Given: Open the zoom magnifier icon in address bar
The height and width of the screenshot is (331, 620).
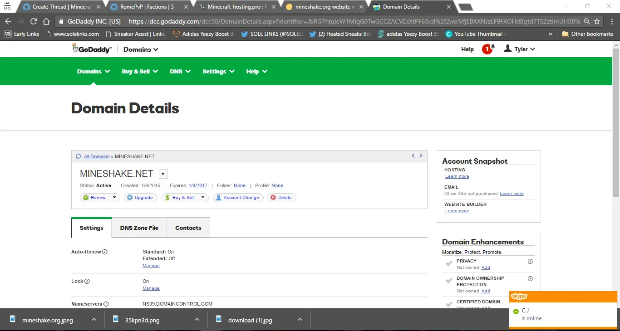Looking at the screenshot, I should 587,21.
